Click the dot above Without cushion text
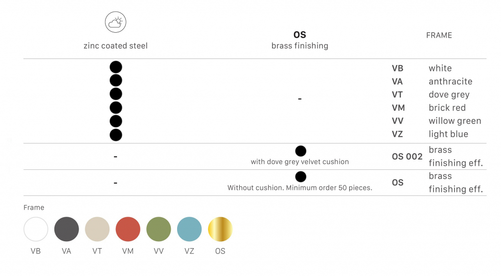The height and width of the screenshot is (276, 501). click(300, 177)
